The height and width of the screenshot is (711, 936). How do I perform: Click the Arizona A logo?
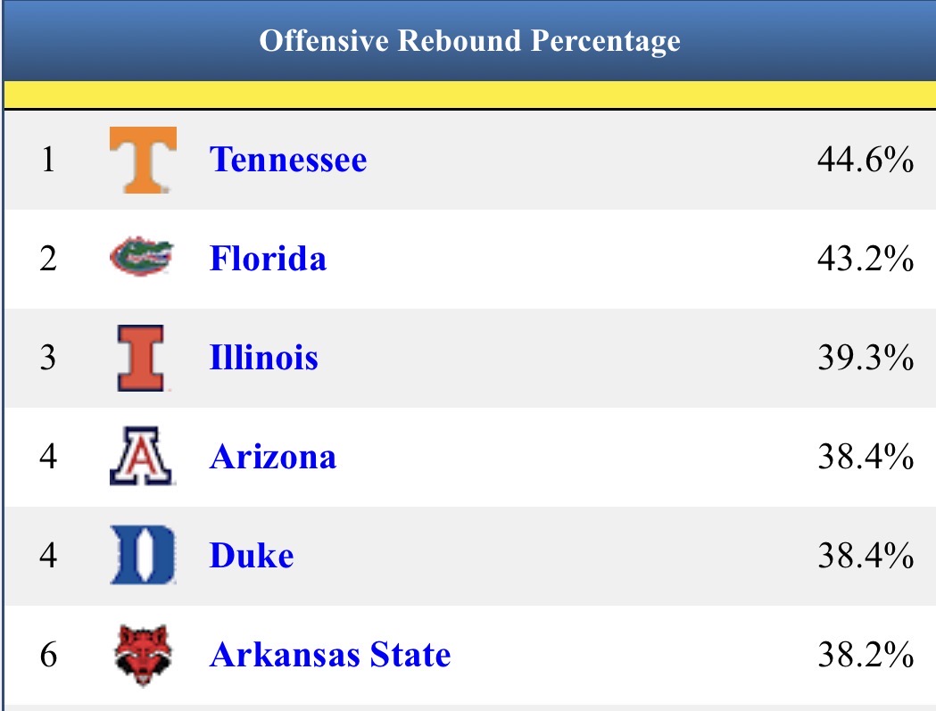[142, 456]
